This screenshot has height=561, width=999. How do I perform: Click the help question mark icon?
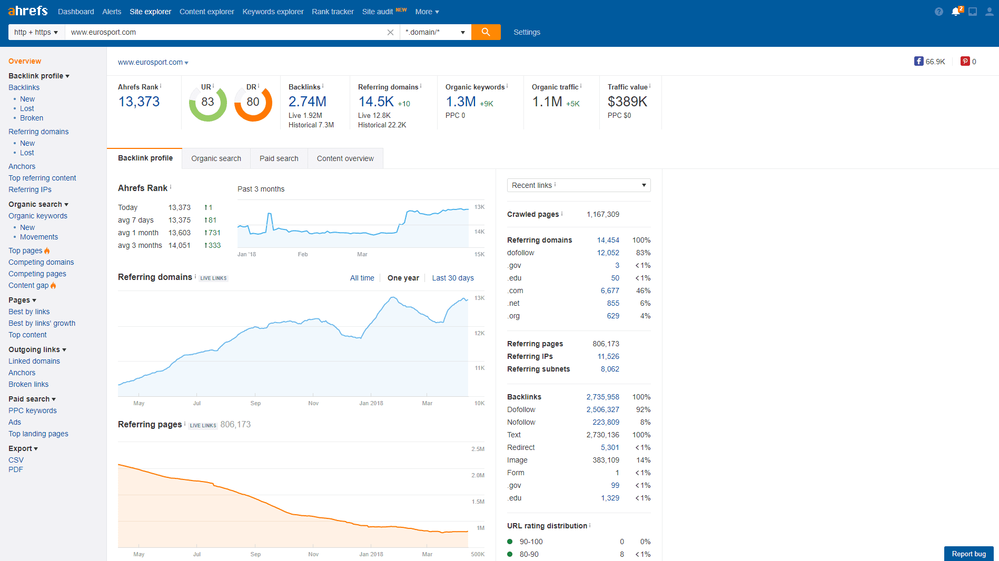938,11
